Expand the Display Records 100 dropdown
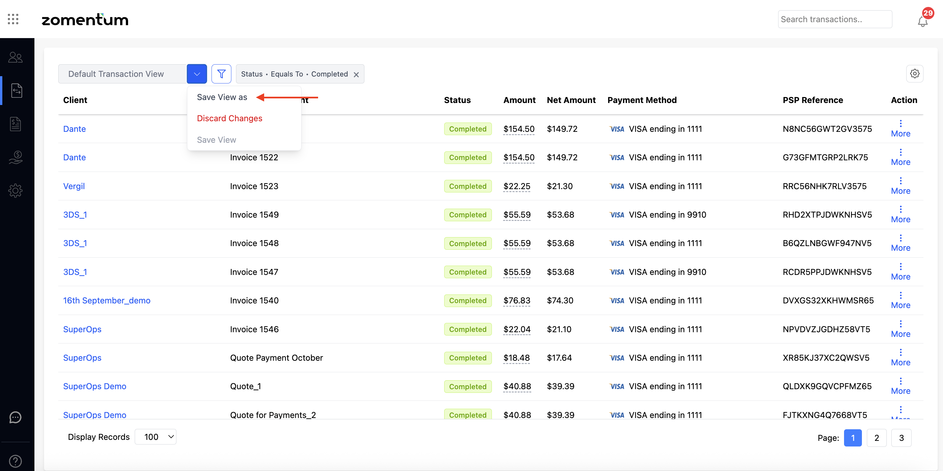This screenshot has height=471, width=943. 156,437
